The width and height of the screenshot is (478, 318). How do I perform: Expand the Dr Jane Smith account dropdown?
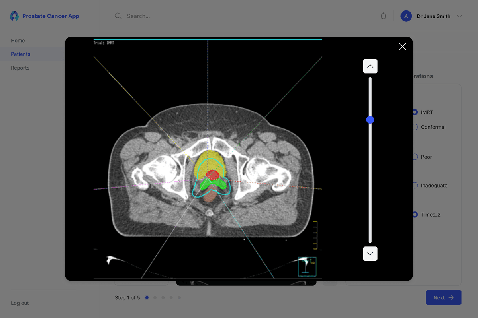[460, 16]
